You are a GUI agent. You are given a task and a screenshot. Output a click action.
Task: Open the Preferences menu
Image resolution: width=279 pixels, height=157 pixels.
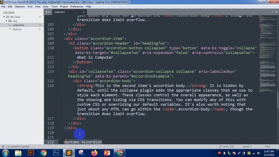pos(77,7)
